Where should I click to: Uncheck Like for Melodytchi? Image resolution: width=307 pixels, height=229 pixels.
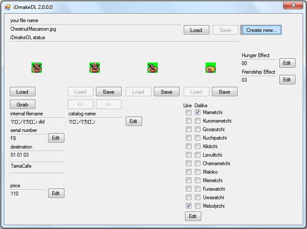coord(188,206)
